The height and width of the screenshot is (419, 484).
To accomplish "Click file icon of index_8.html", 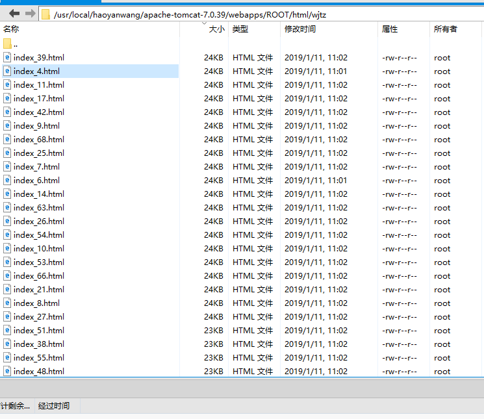I will [x=7, y=303].
